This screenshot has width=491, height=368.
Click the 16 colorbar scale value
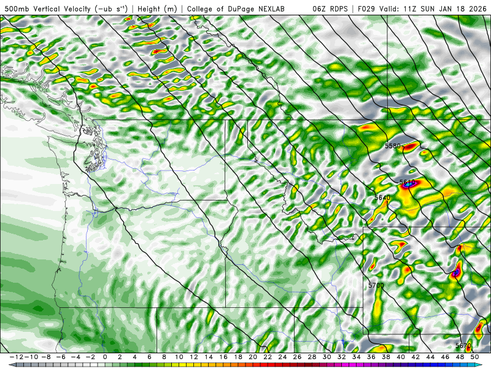(223, 357)
